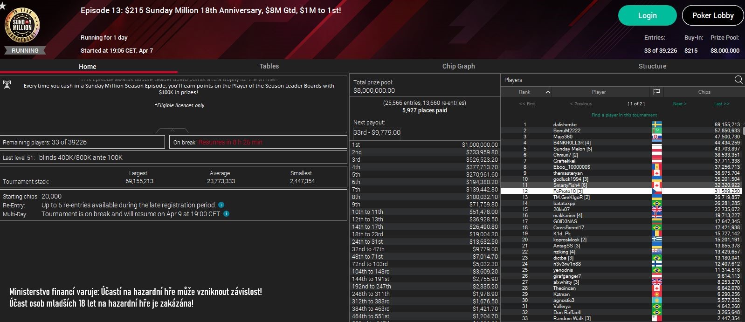Click Brazilian flag beside batataxpp
This screenshot has width=745, height=322.
656,203
